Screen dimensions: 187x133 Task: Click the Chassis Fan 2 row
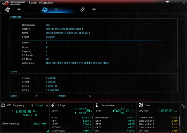pyautogui.click(x=158, y=124)
